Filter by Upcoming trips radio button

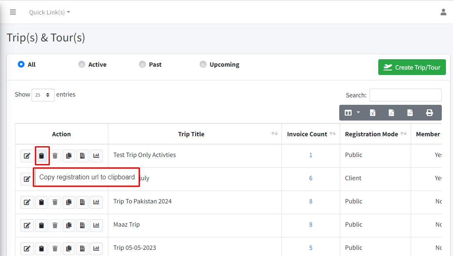pyautogui.click(x=203, y=64)
